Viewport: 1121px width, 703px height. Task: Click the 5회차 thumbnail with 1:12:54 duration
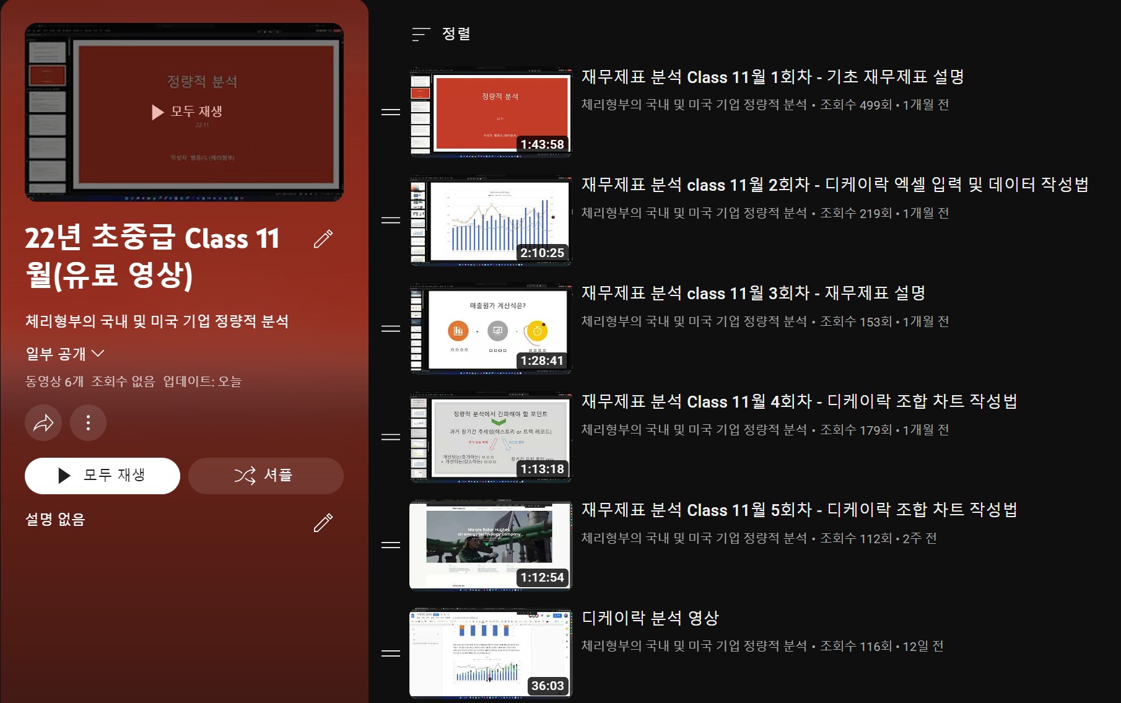click(x=491, y=545)
